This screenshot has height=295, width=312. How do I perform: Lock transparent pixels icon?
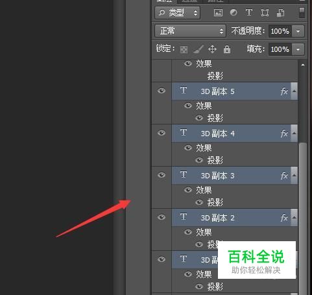point(184,49)
